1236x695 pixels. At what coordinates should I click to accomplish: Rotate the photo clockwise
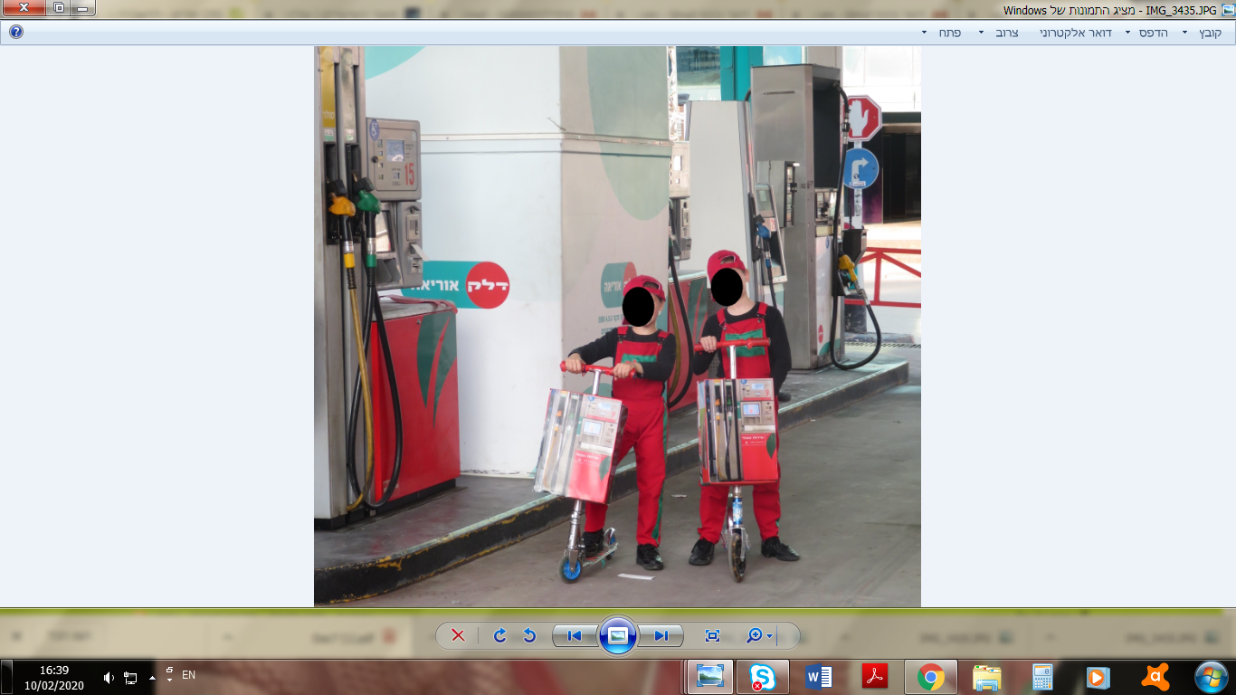pos(499,635)
